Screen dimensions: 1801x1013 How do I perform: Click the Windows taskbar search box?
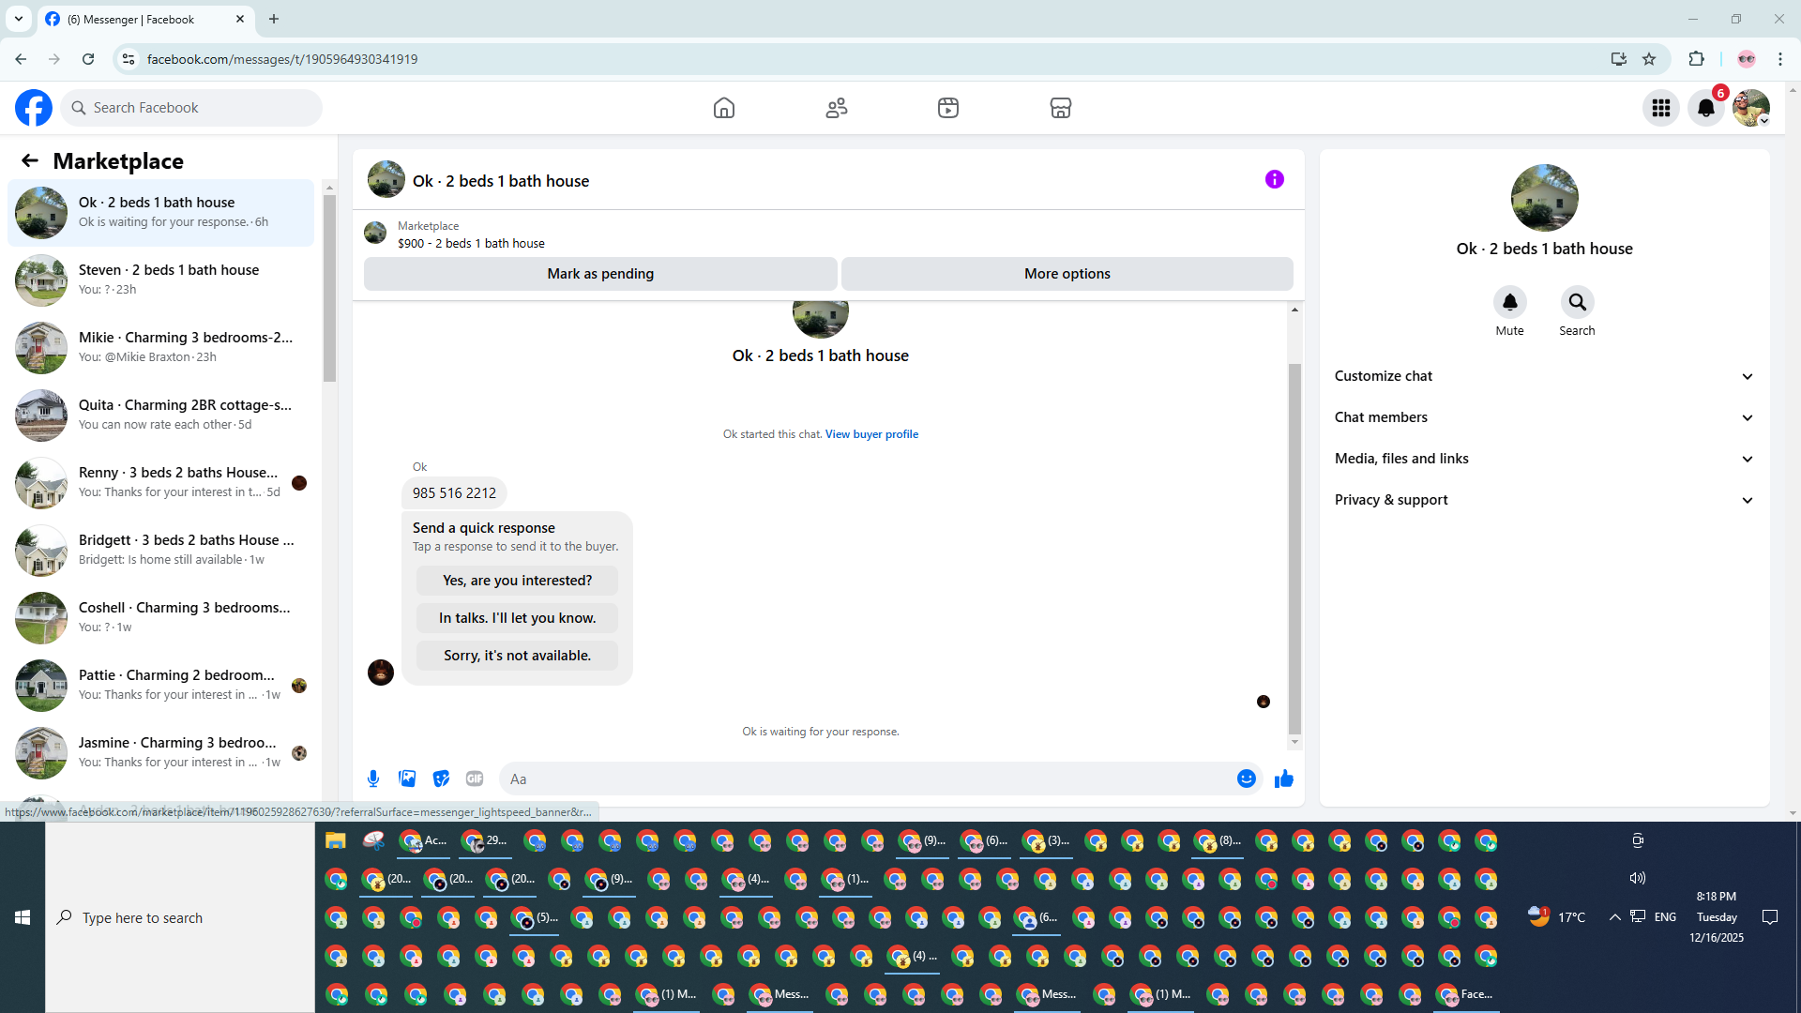pos(180,917)
